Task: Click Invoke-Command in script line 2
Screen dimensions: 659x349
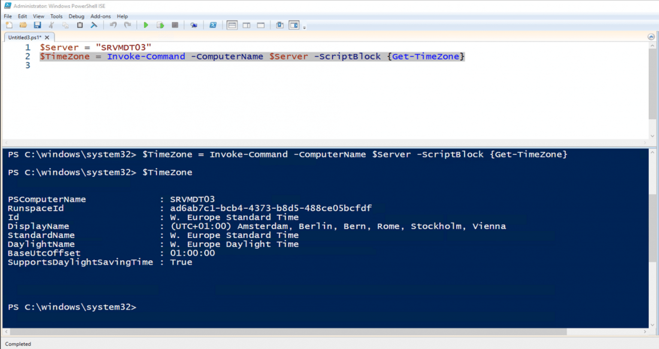Action: tap(146, 57)
